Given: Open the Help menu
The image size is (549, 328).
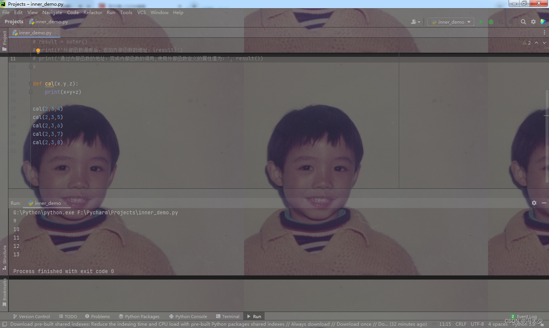Looking at the screenshot, I should tap(178, 12).
